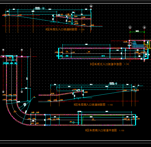This screenshot has width=151, height=147.
Task: Click the detail index circle atop the north section
Action: [43, 8]
